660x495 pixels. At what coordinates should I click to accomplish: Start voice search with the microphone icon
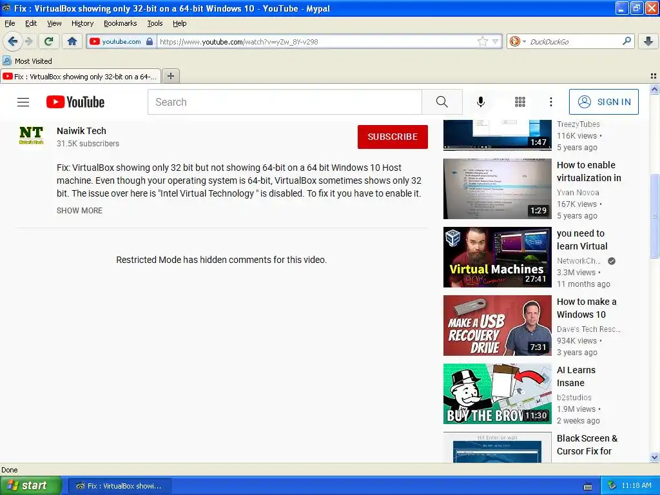coord(481,102)
